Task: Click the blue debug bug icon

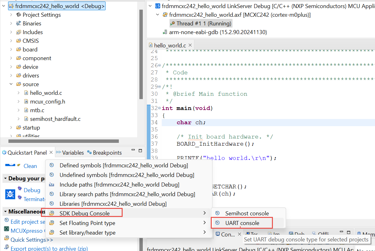Action: (x=10, y=194)
